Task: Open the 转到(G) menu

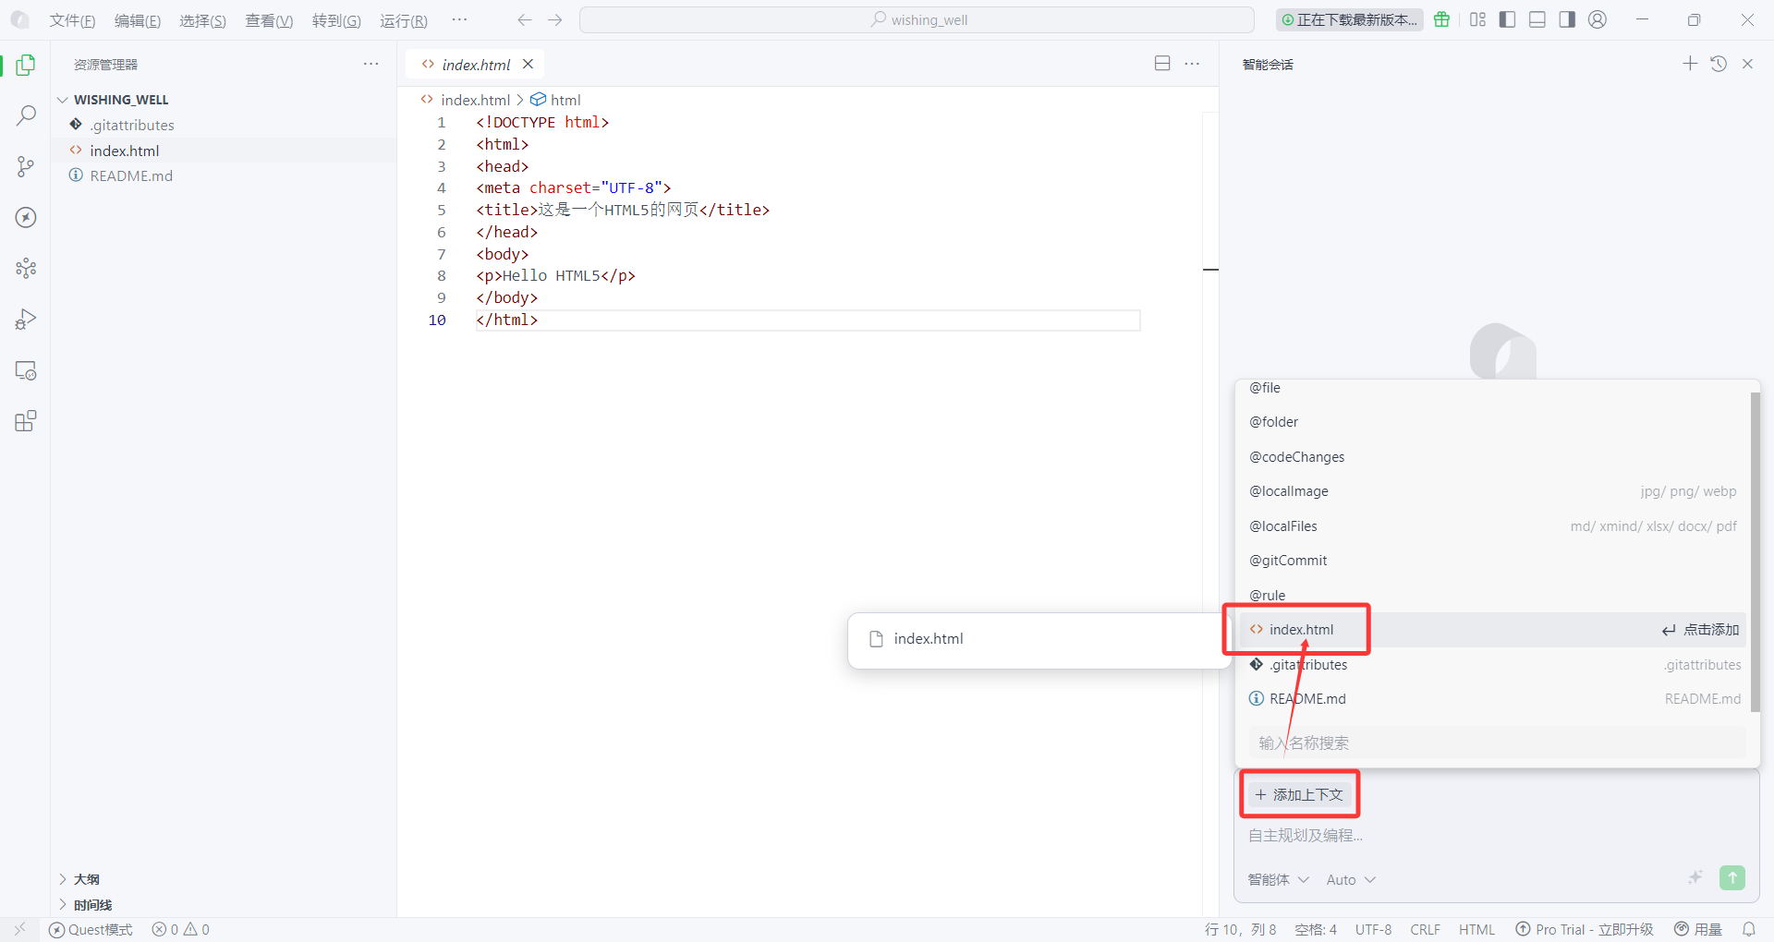Action: tap(336, 20)
